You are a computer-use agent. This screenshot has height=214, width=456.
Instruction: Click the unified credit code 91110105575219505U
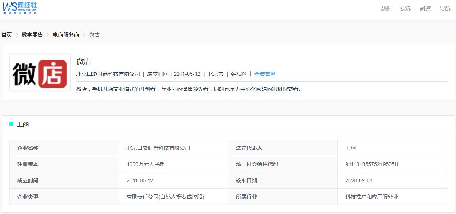pos(372,164)
